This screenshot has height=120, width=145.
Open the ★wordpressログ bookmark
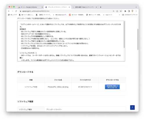(x=60, y=15)
